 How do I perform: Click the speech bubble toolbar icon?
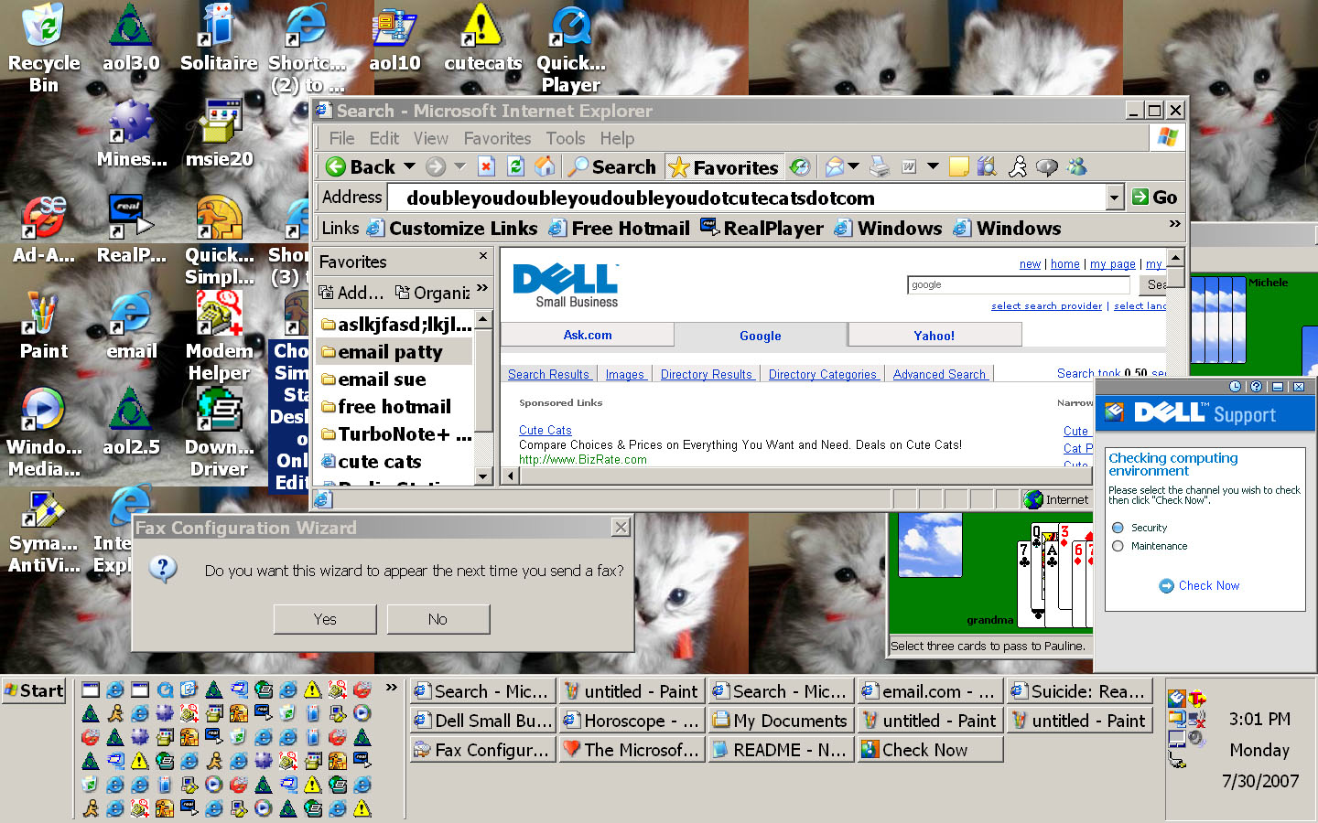pyautogui.click(x=1046, y=166)
